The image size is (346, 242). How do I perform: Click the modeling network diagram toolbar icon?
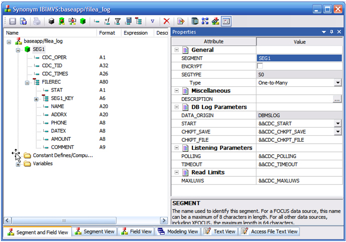click(x=205, y=22)
